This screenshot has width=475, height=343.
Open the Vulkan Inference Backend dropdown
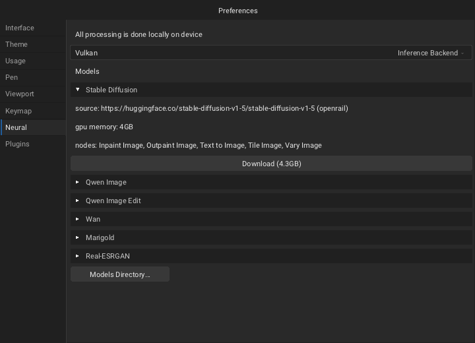coord(270,53)
